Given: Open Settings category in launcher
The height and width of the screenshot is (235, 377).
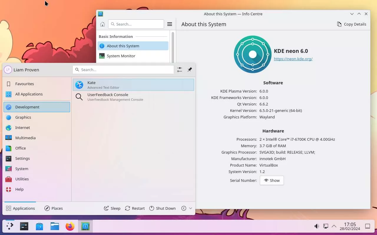Looking at the screenshot, I should click(x=37, y=158).
